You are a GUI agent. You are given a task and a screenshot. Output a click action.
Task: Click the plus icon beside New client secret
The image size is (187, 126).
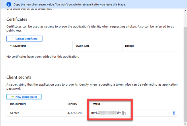coord(12,97)
